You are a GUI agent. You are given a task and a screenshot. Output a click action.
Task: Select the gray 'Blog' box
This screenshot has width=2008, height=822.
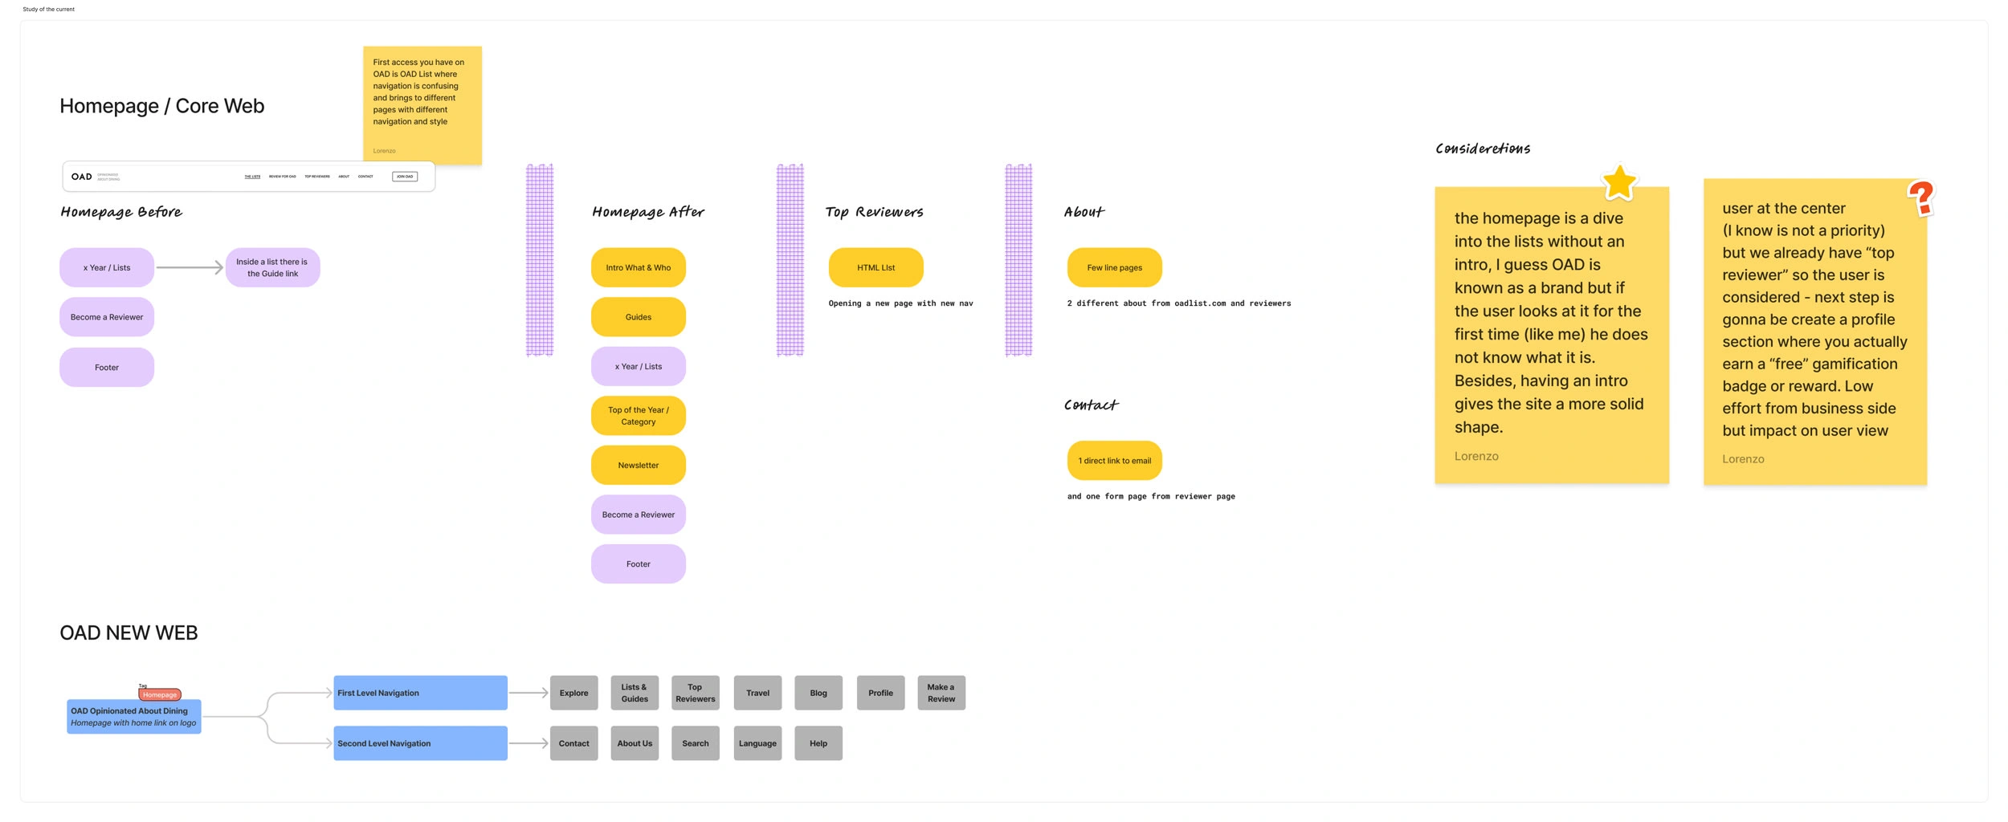(818, 693)
